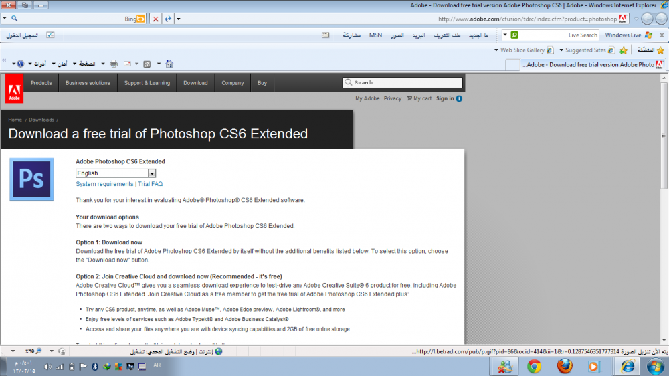Open the English language dropdown
Screen dimensions: 669x376
point(152,173)
